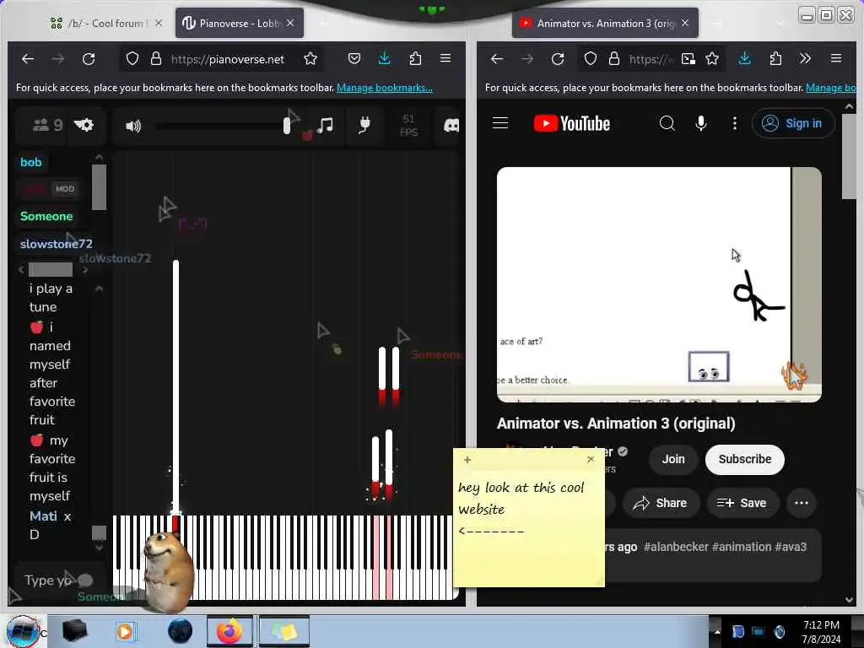
Task: Select user slowstone72 in player list
Action: (56, 244)
